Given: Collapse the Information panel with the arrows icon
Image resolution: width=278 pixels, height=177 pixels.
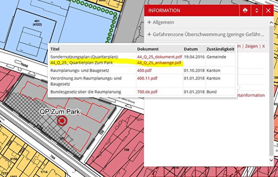Looking at the screenshot, I should 257,10.
